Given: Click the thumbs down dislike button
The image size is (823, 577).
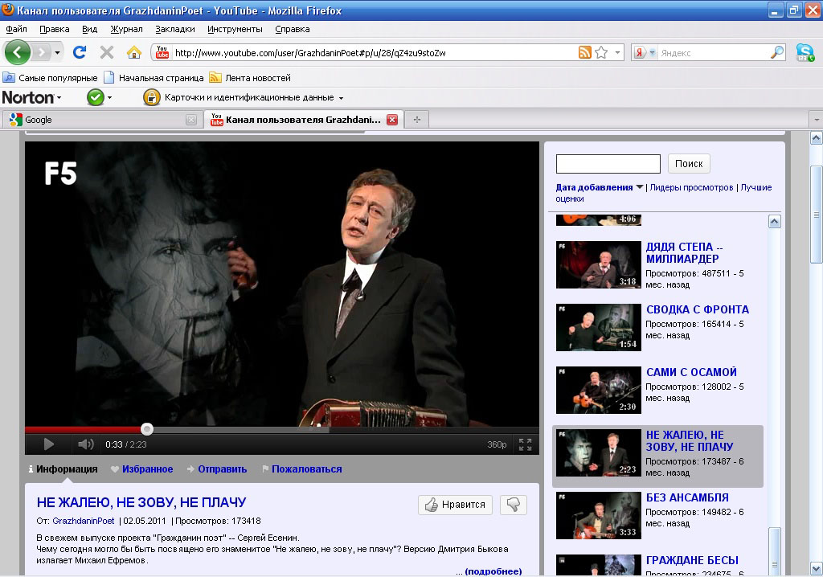Looking at the screenshot, I should (514, 505).
